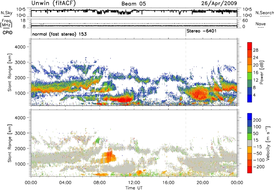The image size is (274, 190).
Task: Click the "28" label on the power color bar
Action: point(256,50)
